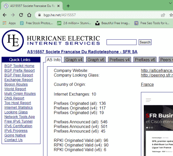
Task: Open the browser home page icon
Action: (29, 15)
